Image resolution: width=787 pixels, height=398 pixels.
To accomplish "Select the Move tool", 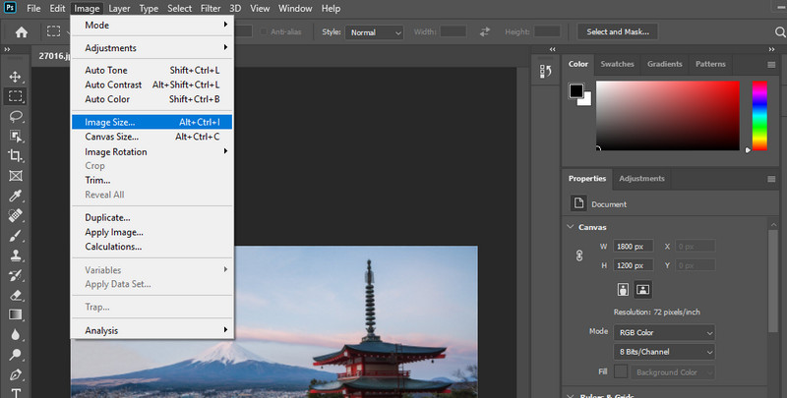I will click(16, 77).
